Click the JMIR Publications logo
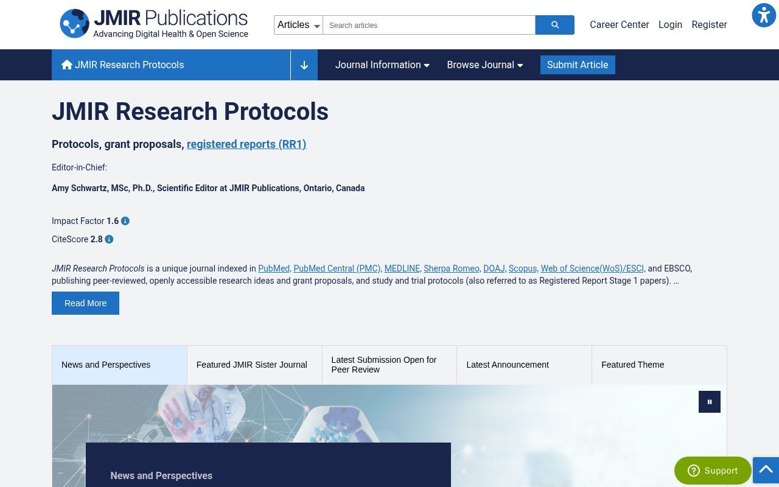Viewport: 779px width, 487px height. 154,24
